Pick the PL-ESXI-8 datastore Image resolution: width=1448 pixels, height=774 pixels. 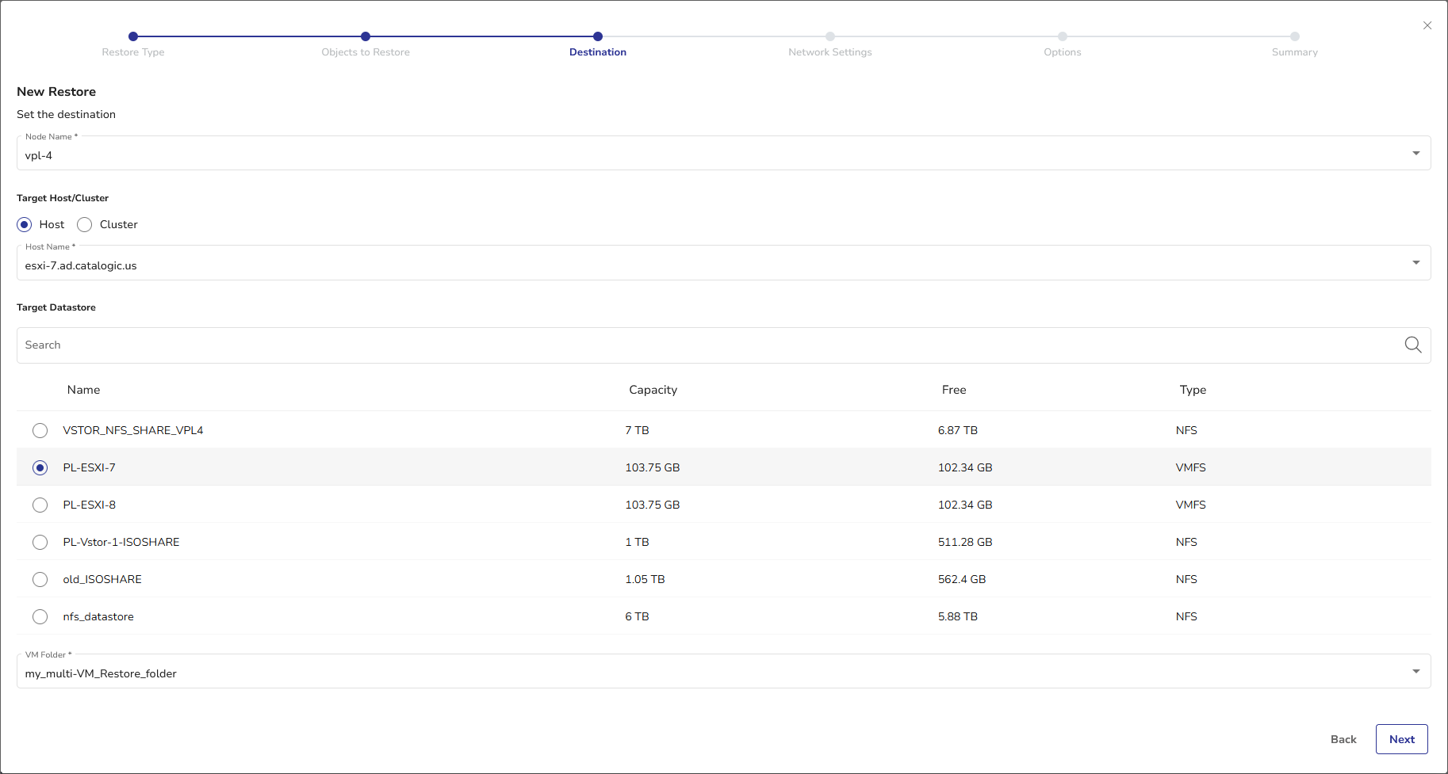point(40,505)
